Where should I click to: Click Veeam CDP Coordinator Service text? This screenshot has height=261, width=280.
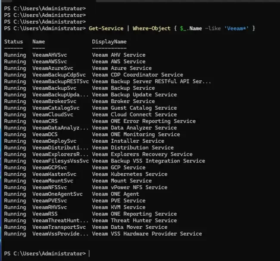pyautogui.click(x=137, y=75)
